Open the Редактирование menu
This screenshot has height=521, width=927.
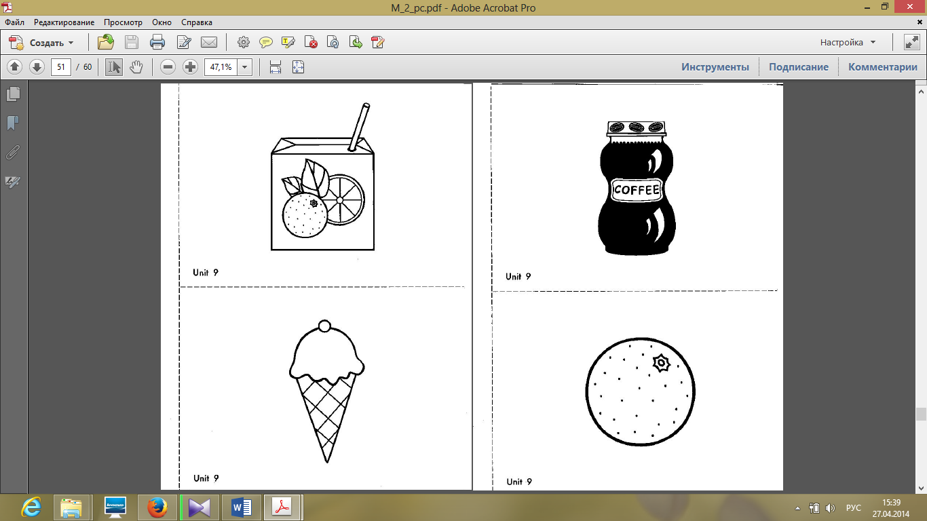pos(64,22)
